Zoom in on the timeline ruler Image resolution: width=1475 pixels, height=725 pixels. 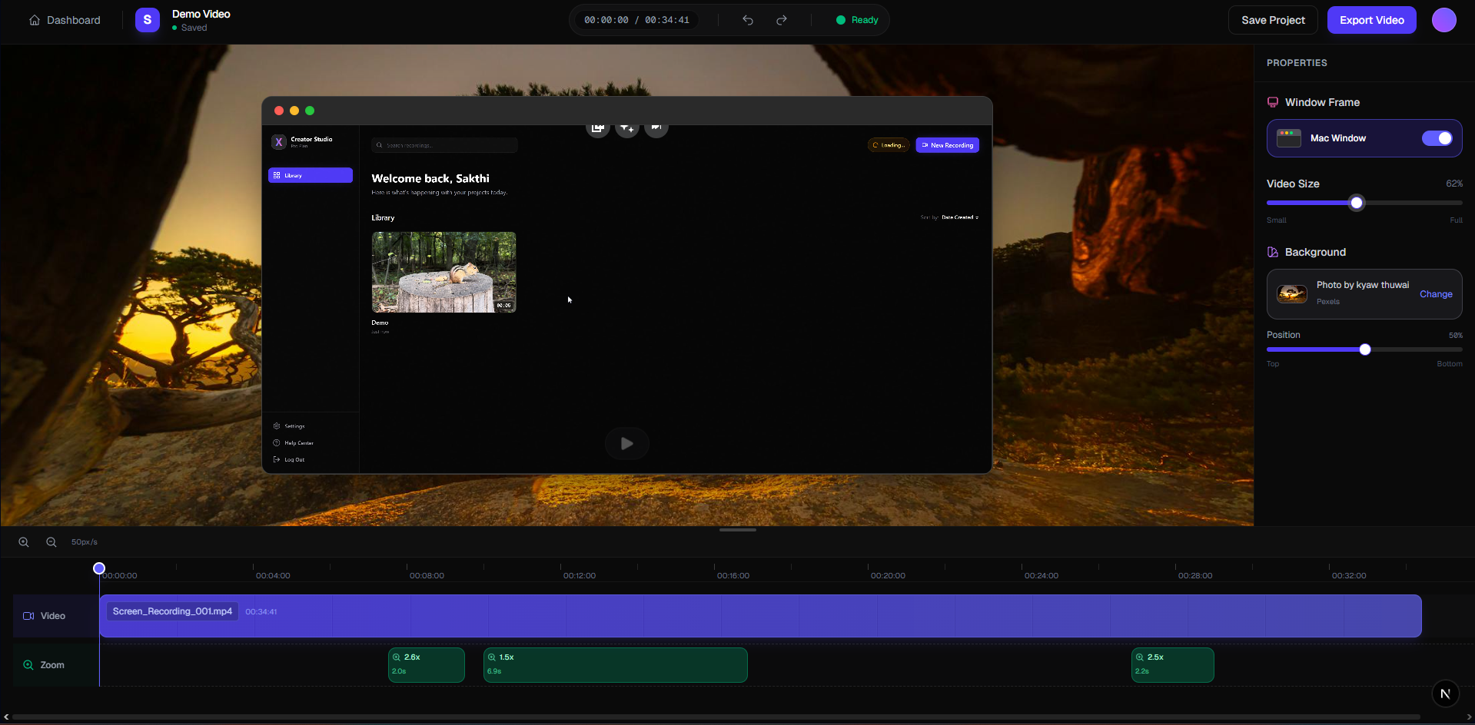[x=23, y=541]
